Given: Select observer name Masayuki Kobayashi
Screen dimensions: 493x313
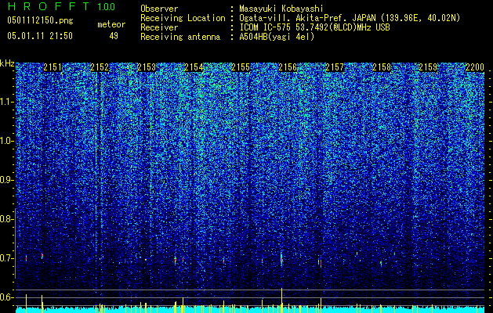Looking at the screenshot, I should [x=281, y=9].
